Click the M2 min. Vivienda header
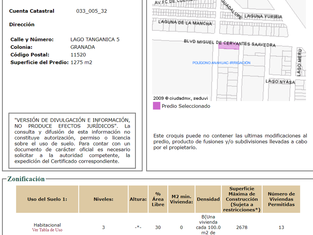This screenshot has width=313, height=235. [x=181, y=199]
